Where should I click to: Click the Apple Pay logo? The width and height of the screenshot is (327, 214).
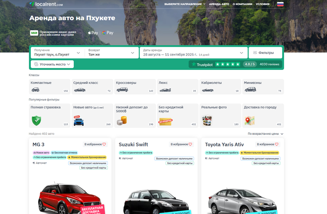[93, 33]
